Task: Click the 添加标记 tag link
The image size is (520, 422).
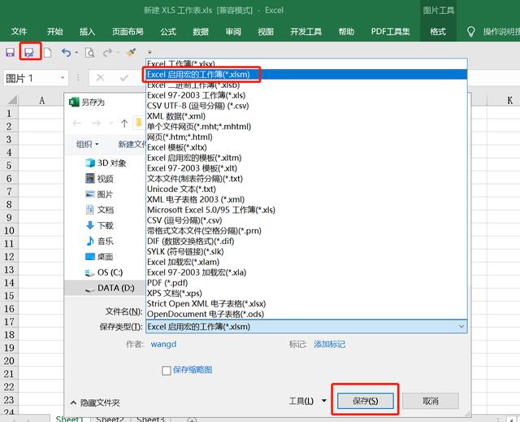Action: pos(329,345)
